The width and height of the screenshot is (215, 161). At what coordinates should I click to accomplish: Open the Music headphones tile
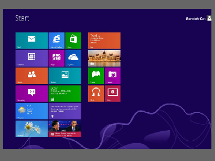pyautogui.click(x=96, y=93)
